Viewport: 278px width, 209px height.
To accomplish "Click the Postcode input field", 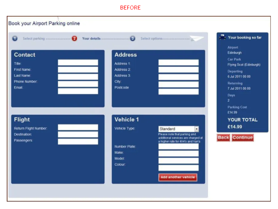I will click(x=179, y=91).
